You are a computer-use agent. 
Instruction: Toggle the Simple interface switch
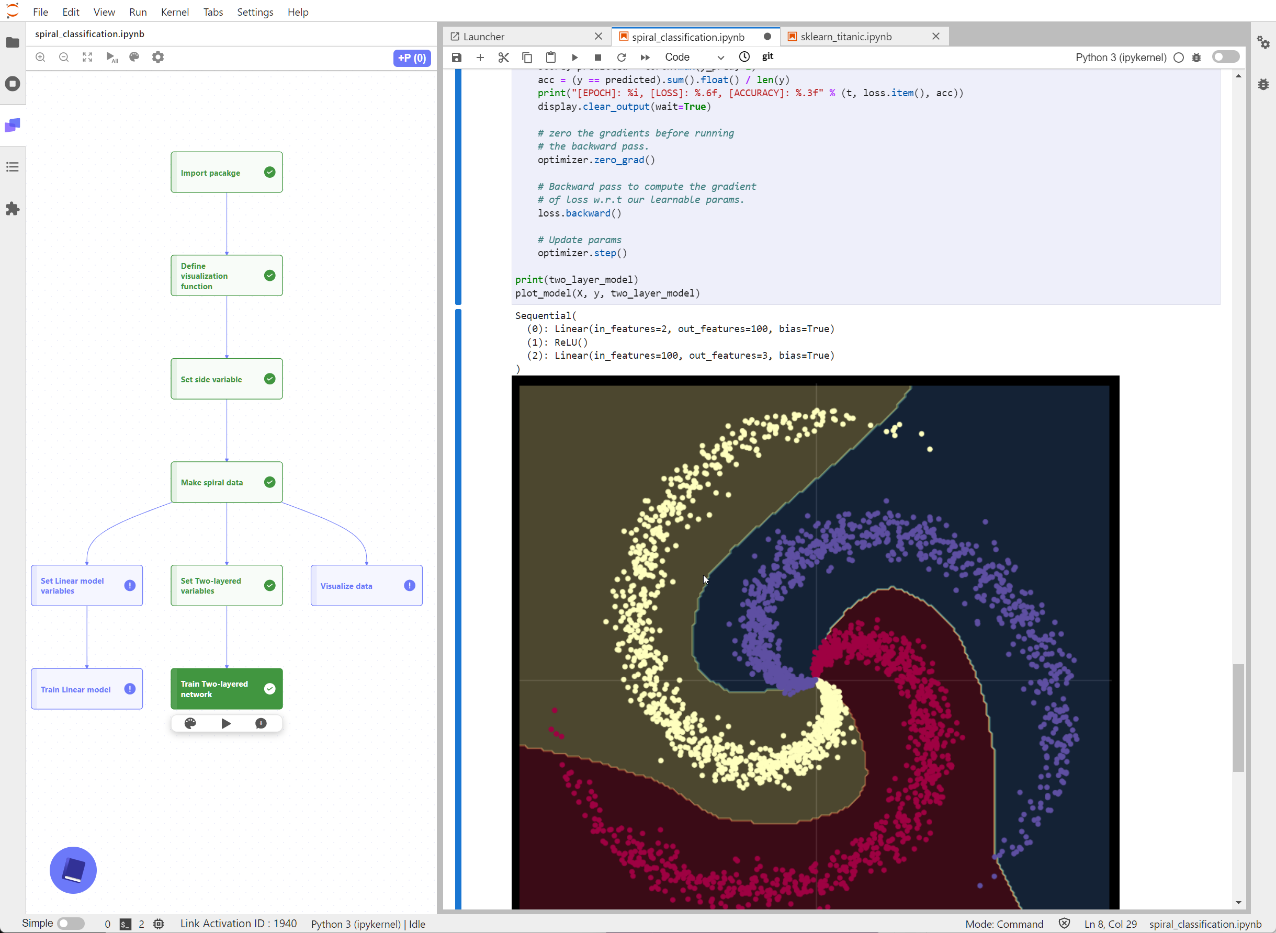point(71,924)
